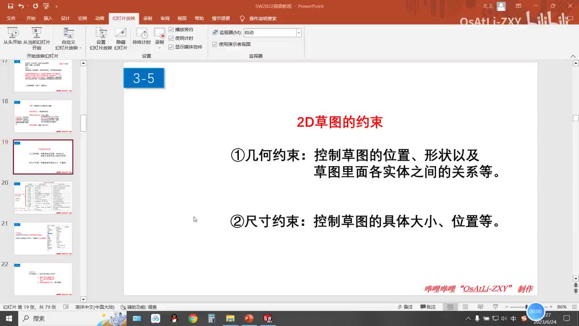Open custom slide show menu
The image size is (579, 326).
click(68, 38)
